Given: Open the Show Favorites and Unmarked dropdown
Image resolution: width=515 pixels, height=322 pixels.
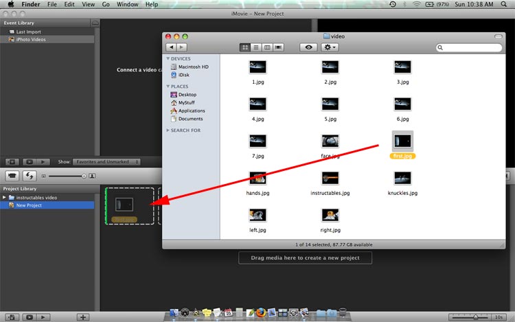Looking at the screenshot, I should [x=106, y=162].
